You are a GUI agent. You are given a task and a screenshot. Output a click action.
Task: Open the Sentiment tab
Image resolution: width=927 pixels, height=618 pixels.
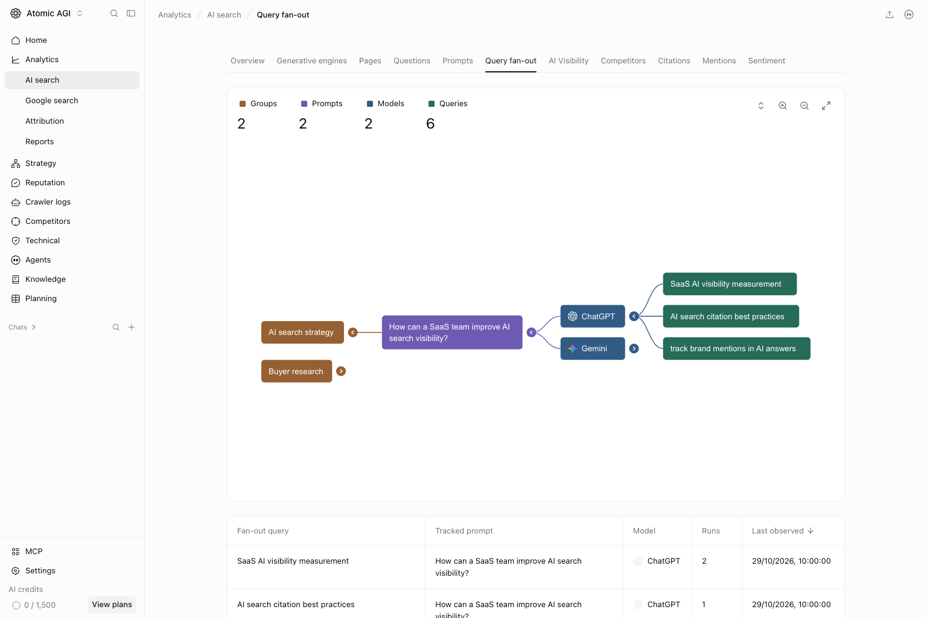pos(767,61)
